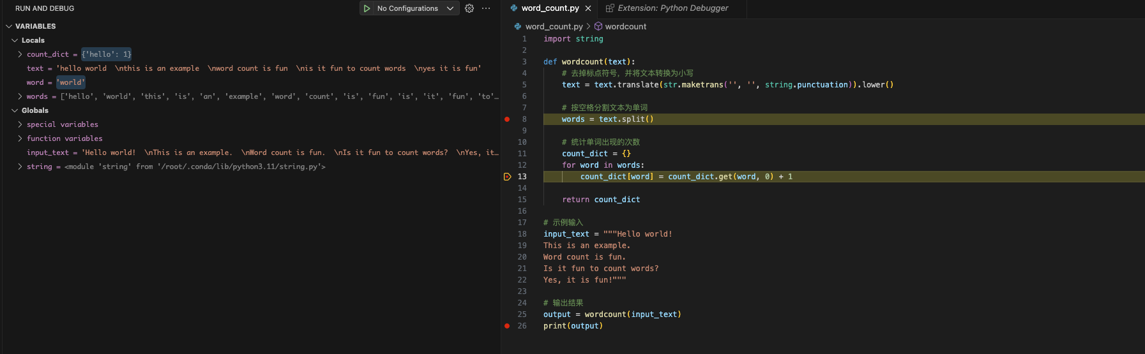Expand the string module variable
Image resolution: width=1145 pixels, height=354 pixels.
tap(20, 166)
